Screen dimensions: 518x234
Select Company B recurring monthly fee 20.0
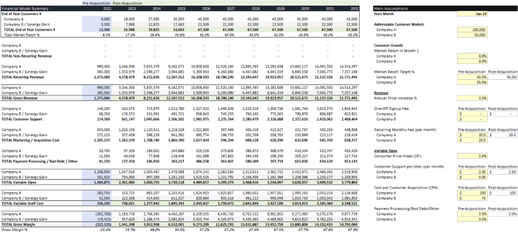point(473,141)
